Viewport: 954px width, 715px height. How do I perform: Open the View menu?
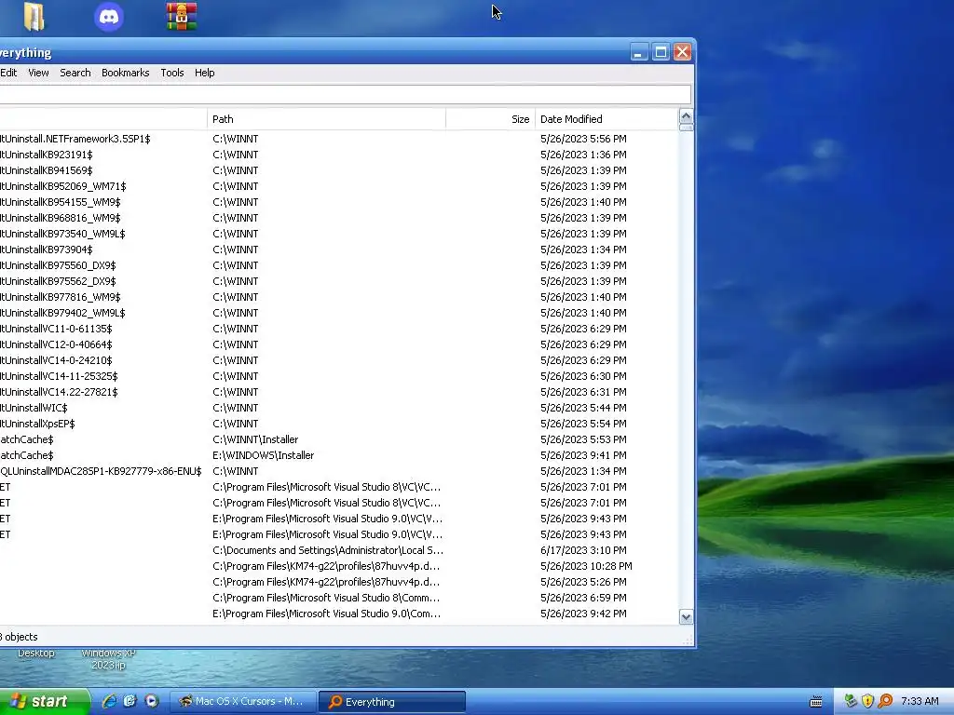pos(38,73)
